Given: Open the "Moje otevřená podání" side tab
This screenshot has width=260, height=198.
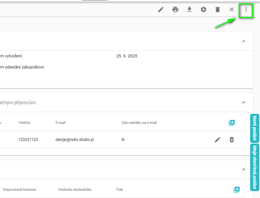Looking at the screenshot, I should coord(255,167).
